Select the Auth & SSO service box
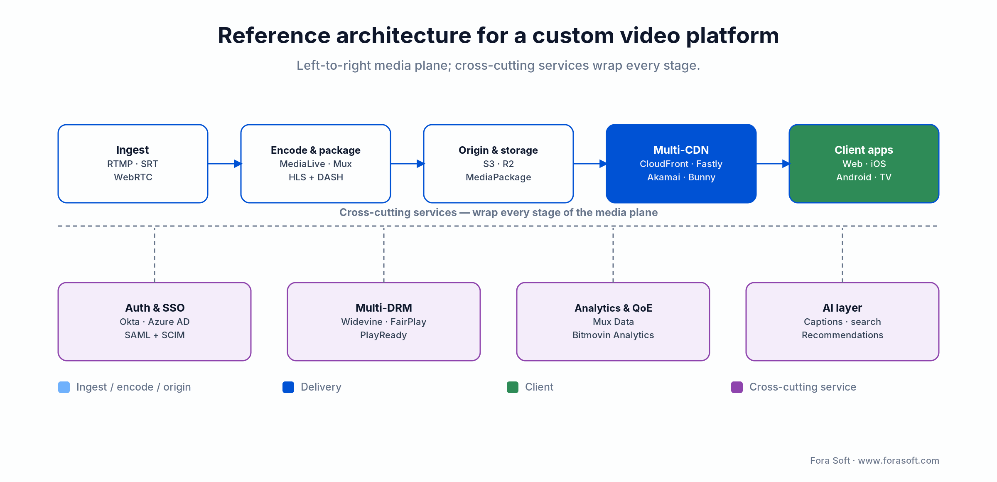This screenshot has height=482, width=997. (155, 322)
